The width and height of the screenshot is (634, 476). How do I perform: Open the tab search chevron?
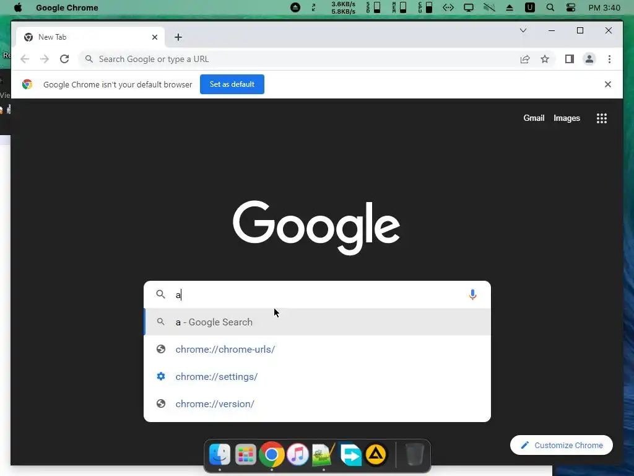pyautogui.click(x=523, y=30)
